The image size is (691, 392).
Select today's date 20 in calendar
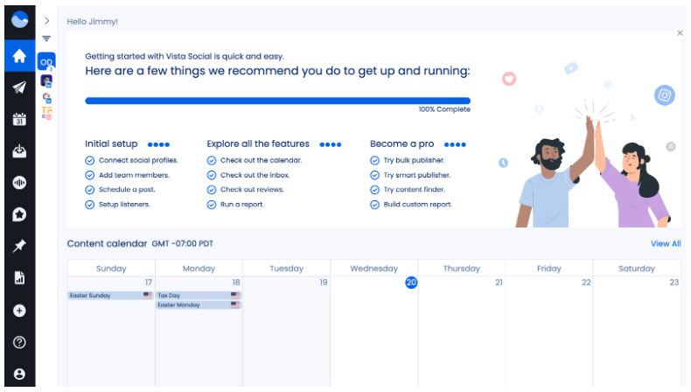(x=411, y=283)
